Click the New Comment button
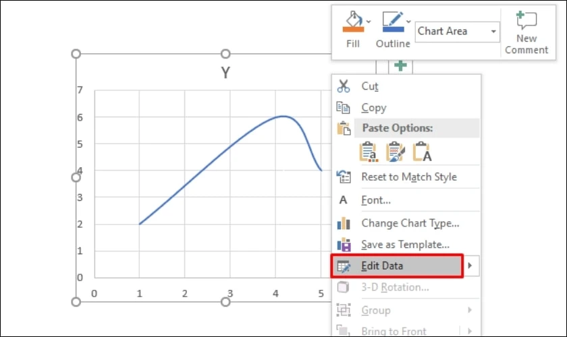Screen dimensions: 567x337 (x=526, y=32)
